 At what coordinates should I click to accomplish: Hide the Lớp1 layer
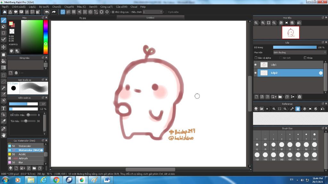256,65
